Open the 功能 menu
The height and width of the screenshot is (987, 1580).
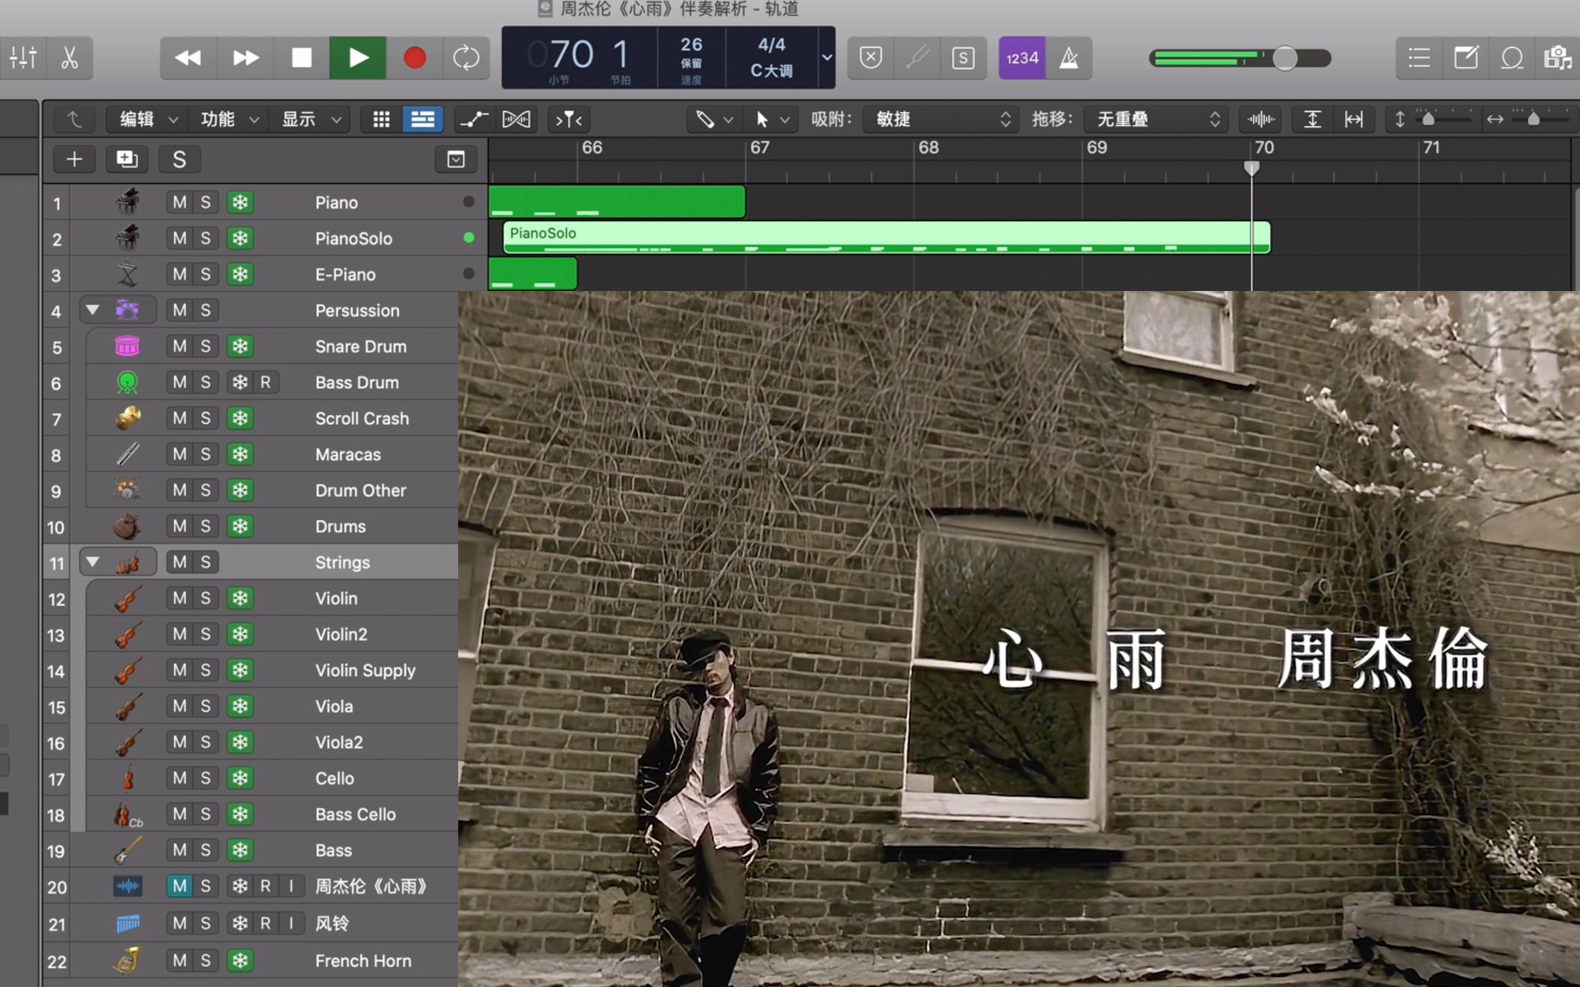pos(229,119)
